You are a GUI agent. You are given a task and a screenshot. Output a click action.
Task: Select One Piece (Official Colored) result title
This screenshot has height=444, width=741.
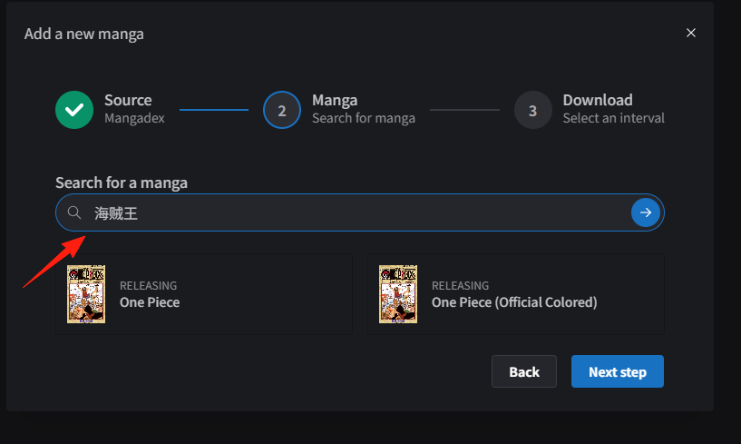(514, 302)
